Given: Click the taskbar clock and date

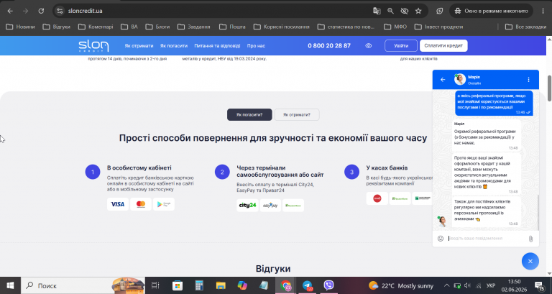Looking at the screenshot, I should pyautogui.click(x=515, y=285).
